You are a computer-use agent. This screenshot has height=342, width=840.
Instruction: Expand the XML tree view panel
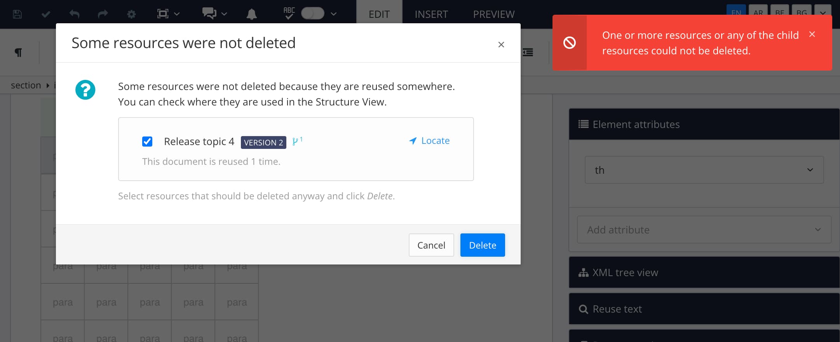[x=704, y=273]
